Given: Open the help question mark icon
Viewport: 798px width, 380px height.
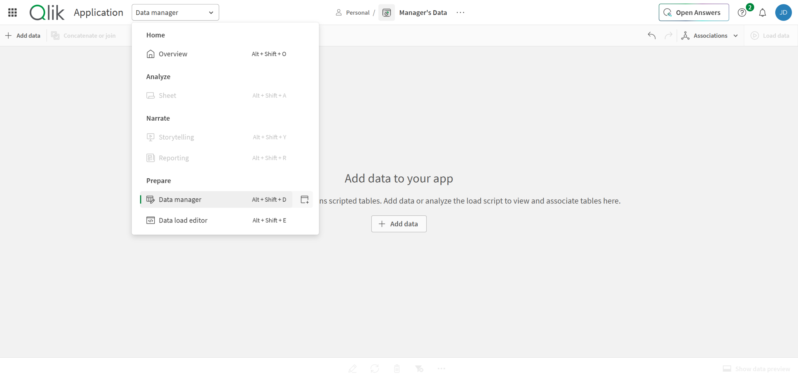Looking at the screenshot, I should (742, 12).
